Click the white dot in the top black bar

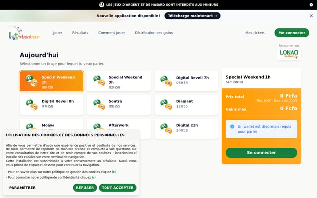(311, 5)
